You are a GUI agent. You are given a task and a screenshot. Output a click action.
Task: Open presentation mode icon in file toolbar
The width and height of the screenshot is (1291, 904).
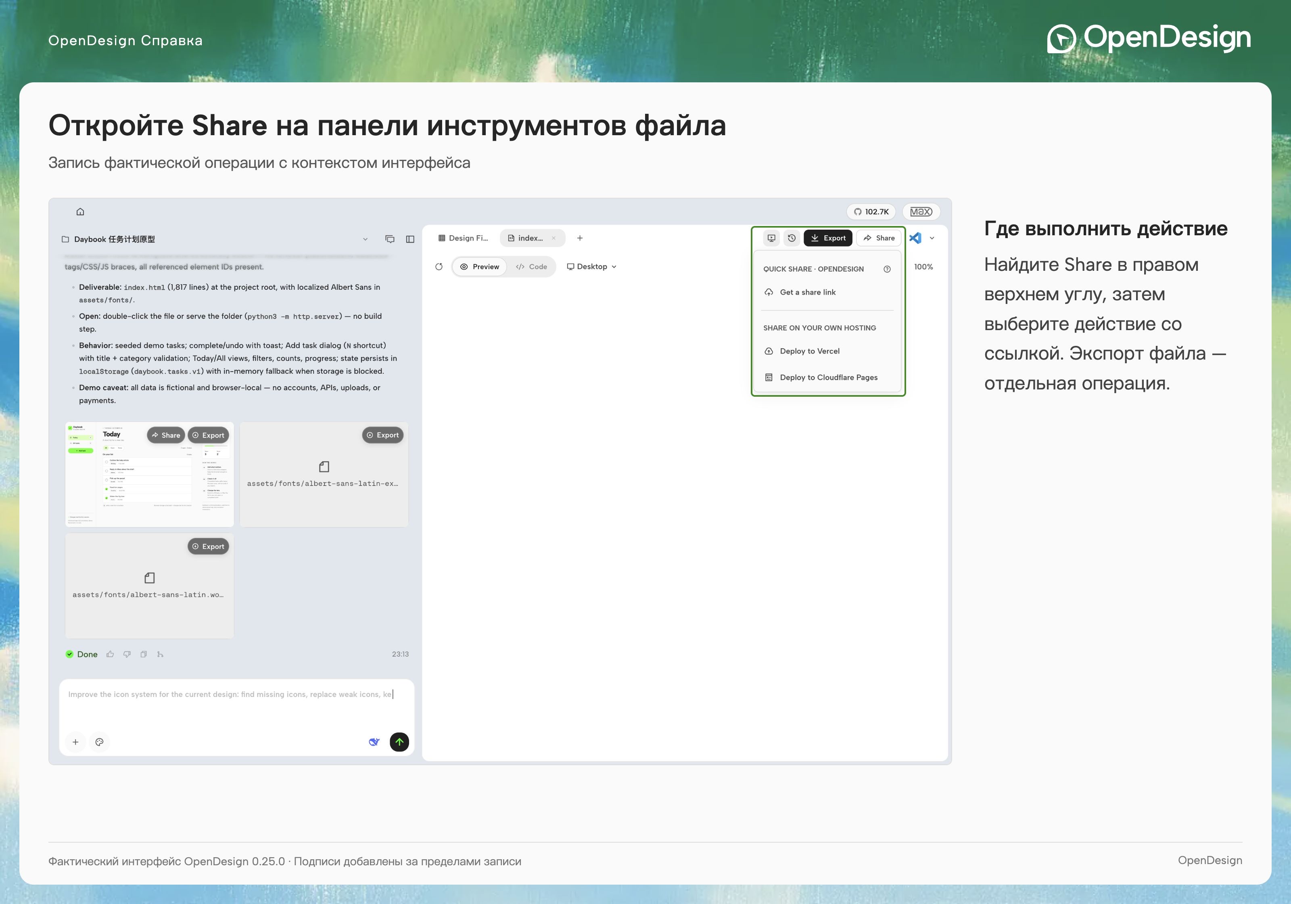[771, 238]
